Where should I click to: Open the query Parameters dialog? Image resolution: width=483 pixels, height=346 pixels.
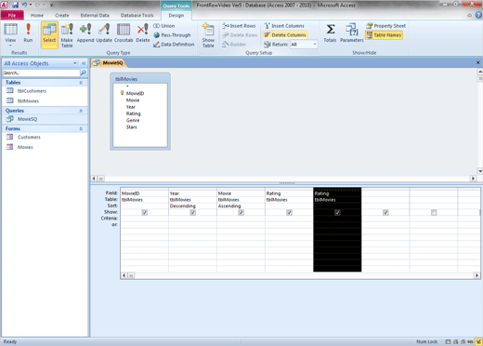pyautogui.click(x=352, y=33)
